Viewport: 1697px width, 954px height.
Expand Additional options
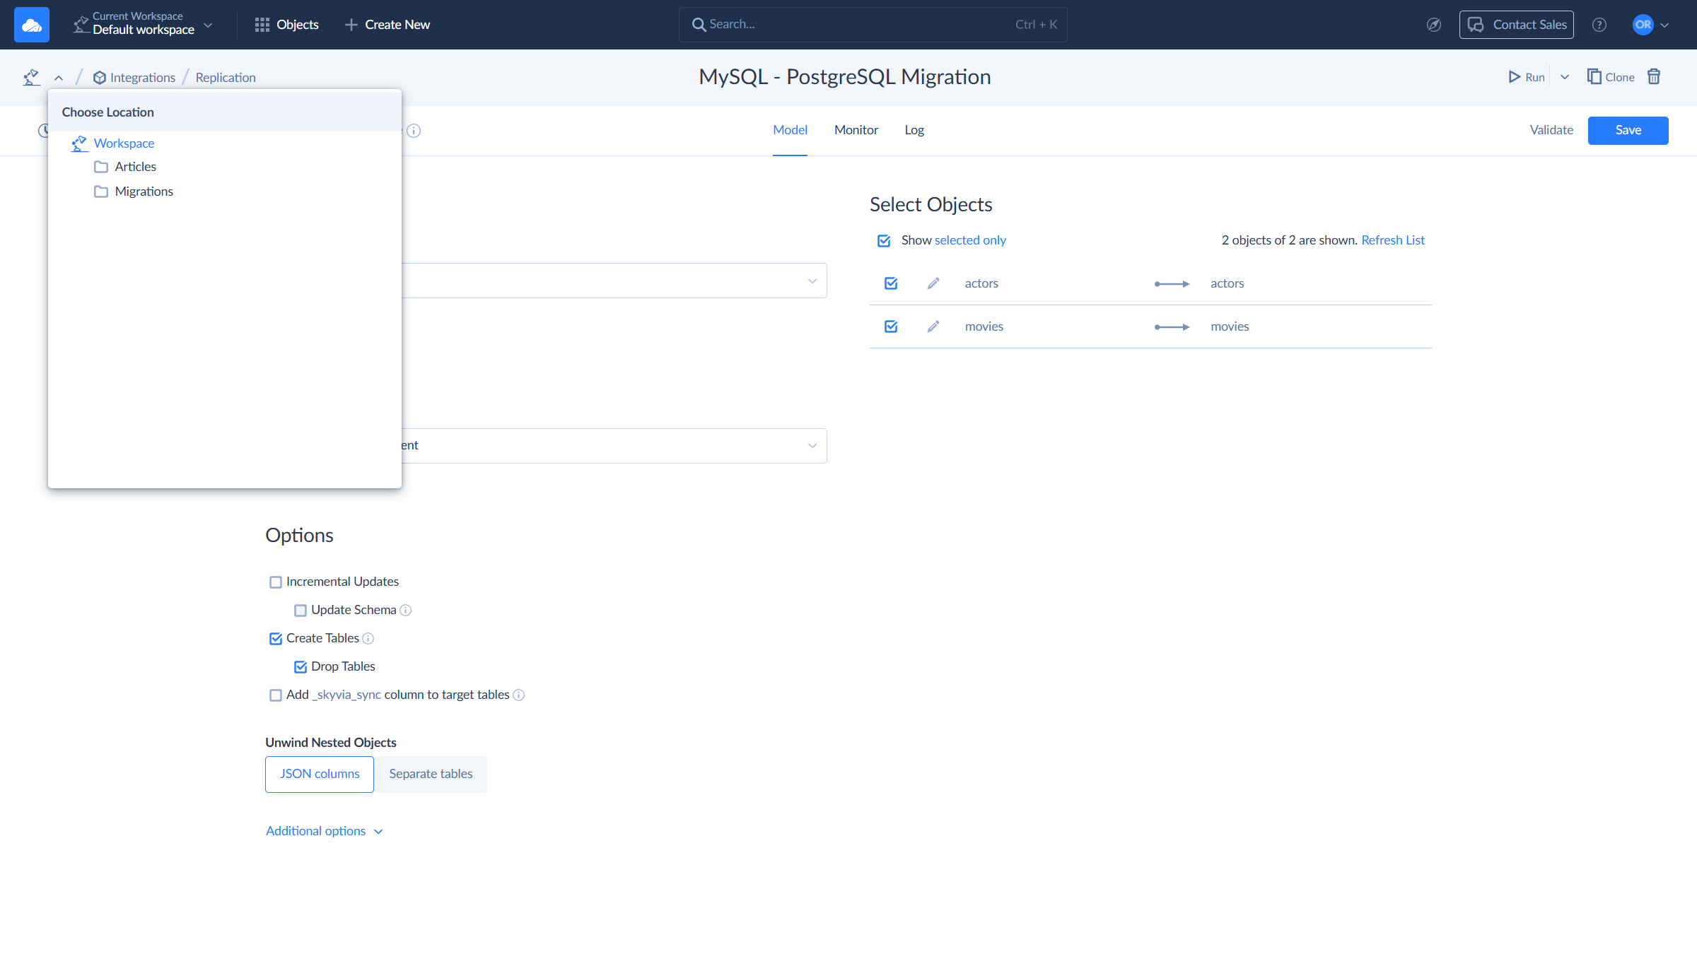325,831
